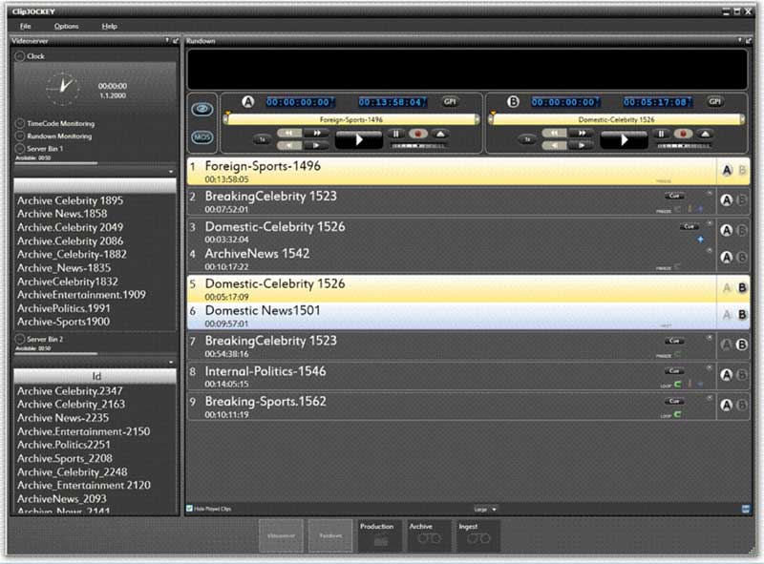
Task: Open the File menu
Action: 25,26
